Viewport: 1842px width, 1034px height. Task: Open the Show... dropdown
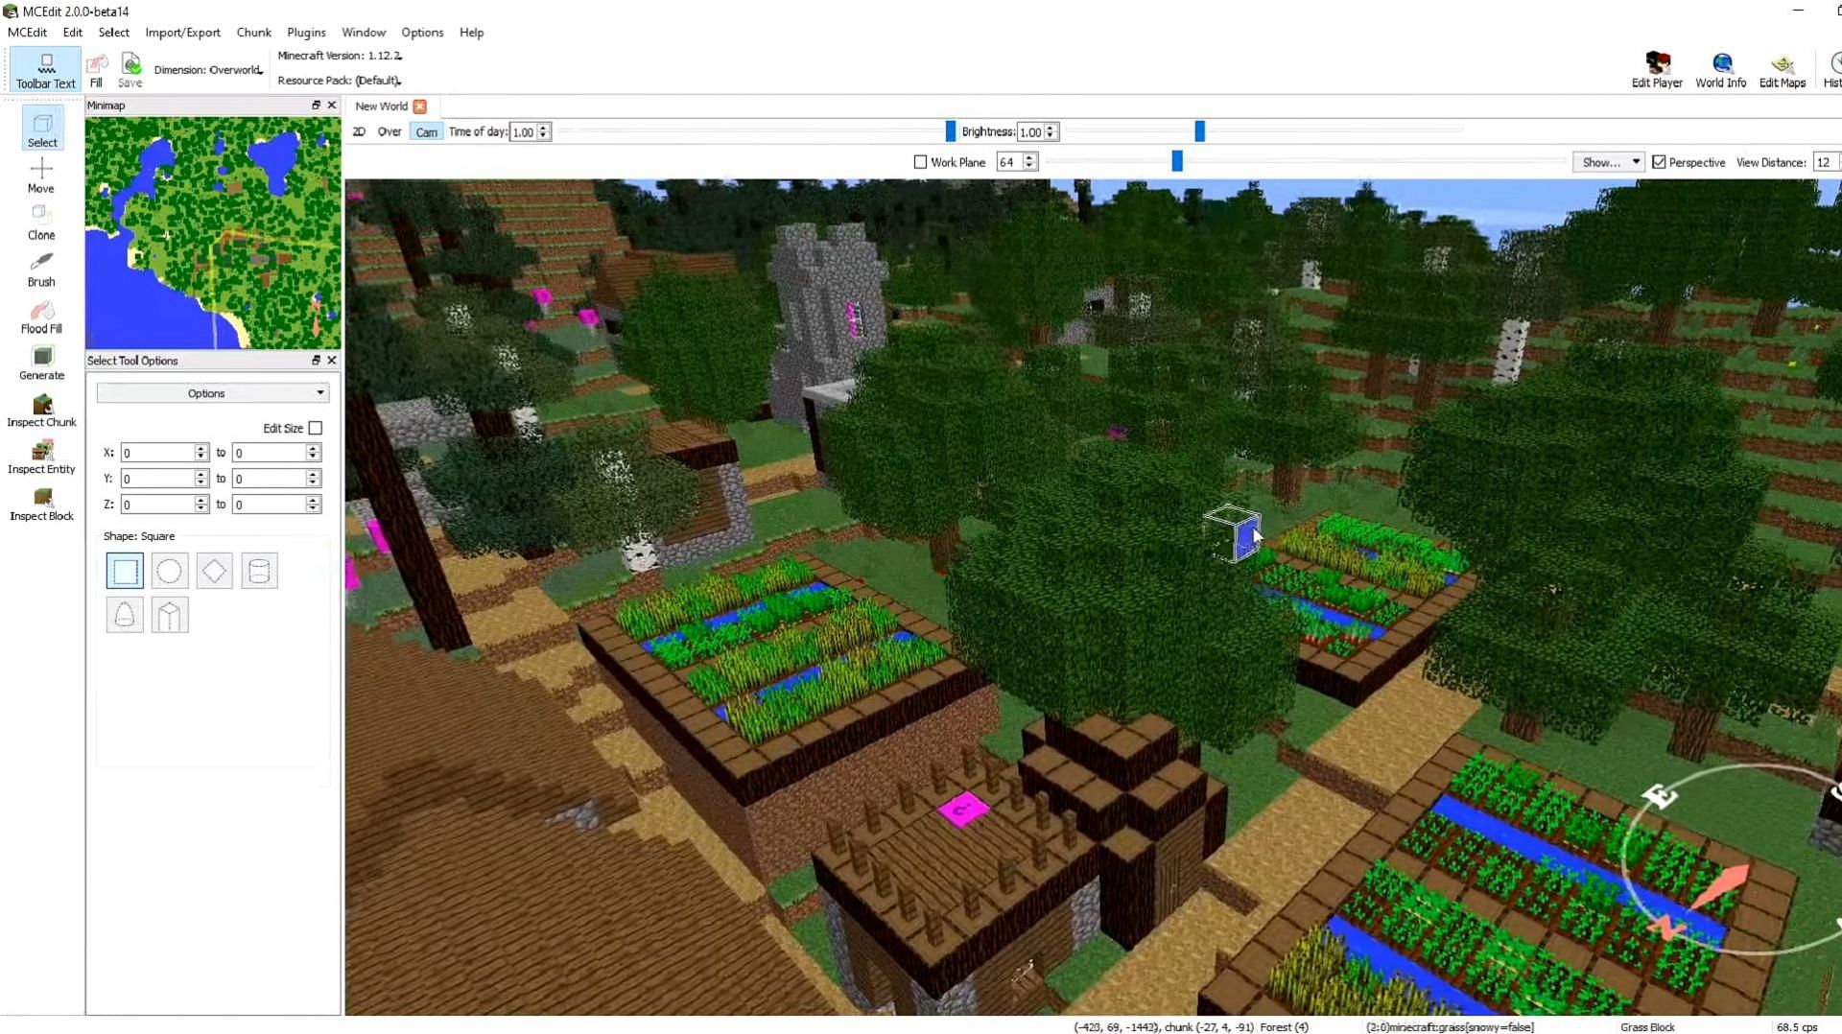[x=1609, y=162]
